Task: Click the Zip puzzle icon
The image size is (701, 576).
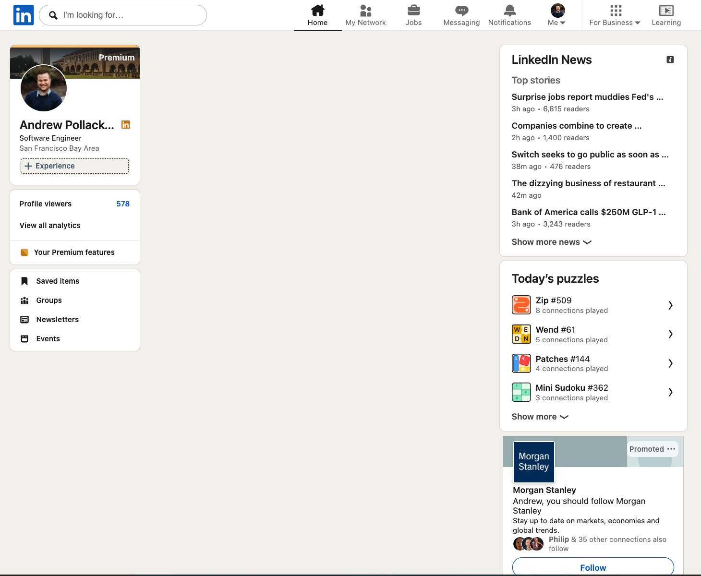Action: click(521, 305)
